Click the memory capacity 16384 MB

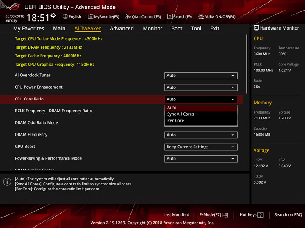tap(262, 135)
